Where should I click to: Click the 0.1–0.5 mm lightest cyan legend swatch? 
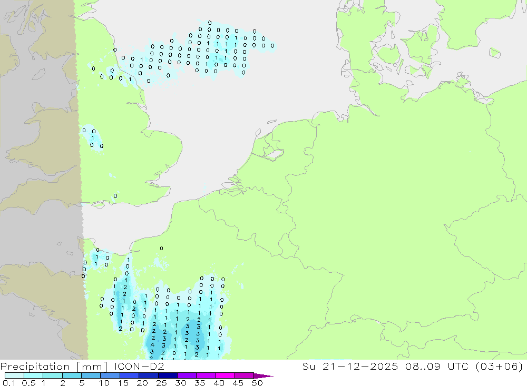14,375
